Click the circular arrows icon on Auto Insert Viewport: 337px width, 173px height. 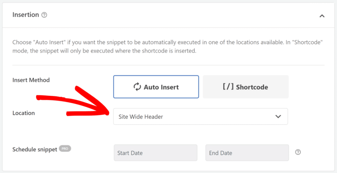coord(137,87)
